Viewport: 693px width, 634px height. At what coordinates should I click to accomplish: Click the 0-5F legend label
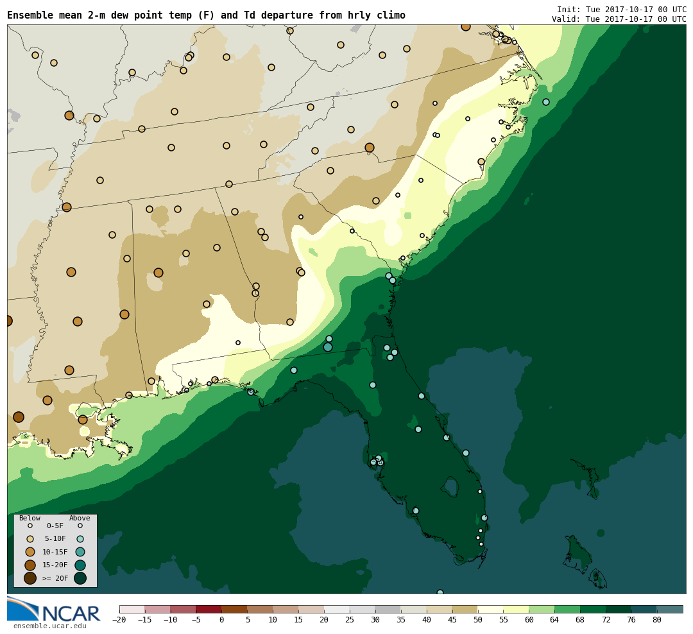pos(55,526)
